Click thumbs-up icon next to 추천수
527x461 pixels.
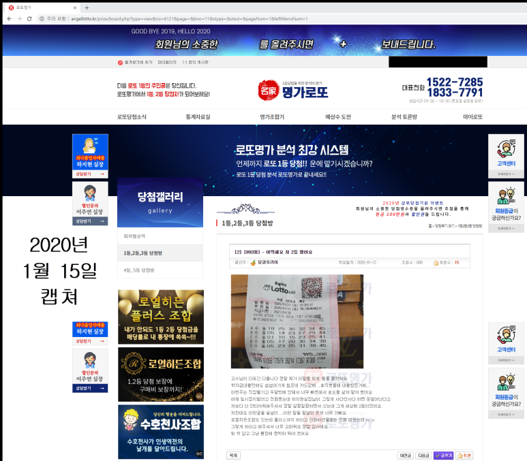tap(436, 263)
